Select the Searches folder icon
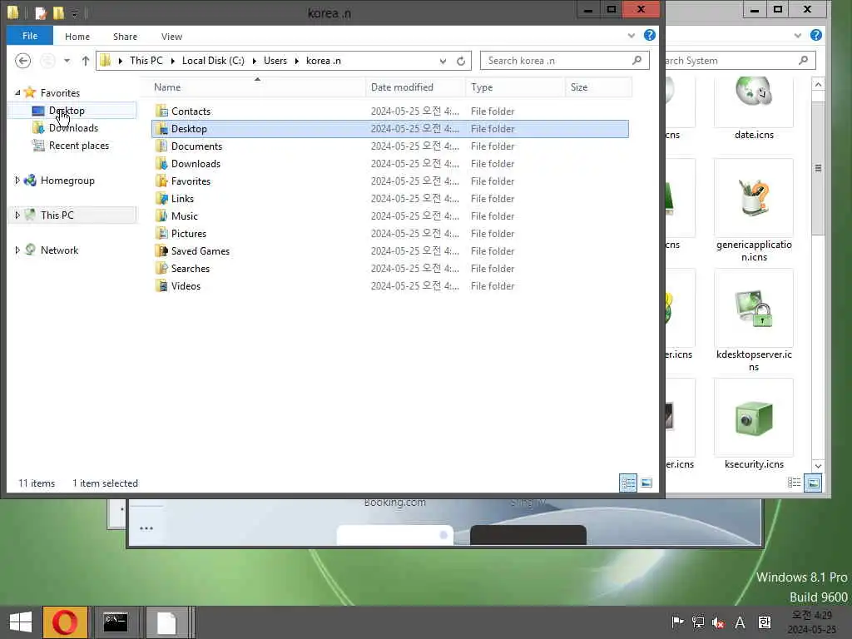 (161, 269)
